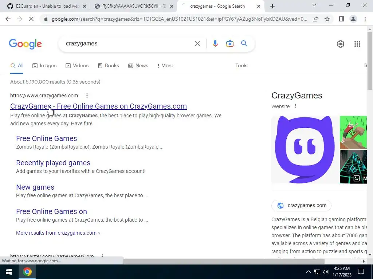Click the horizontal scrollbar right arrow
This screenshot has width=373, height=279.
coord(364,262)
